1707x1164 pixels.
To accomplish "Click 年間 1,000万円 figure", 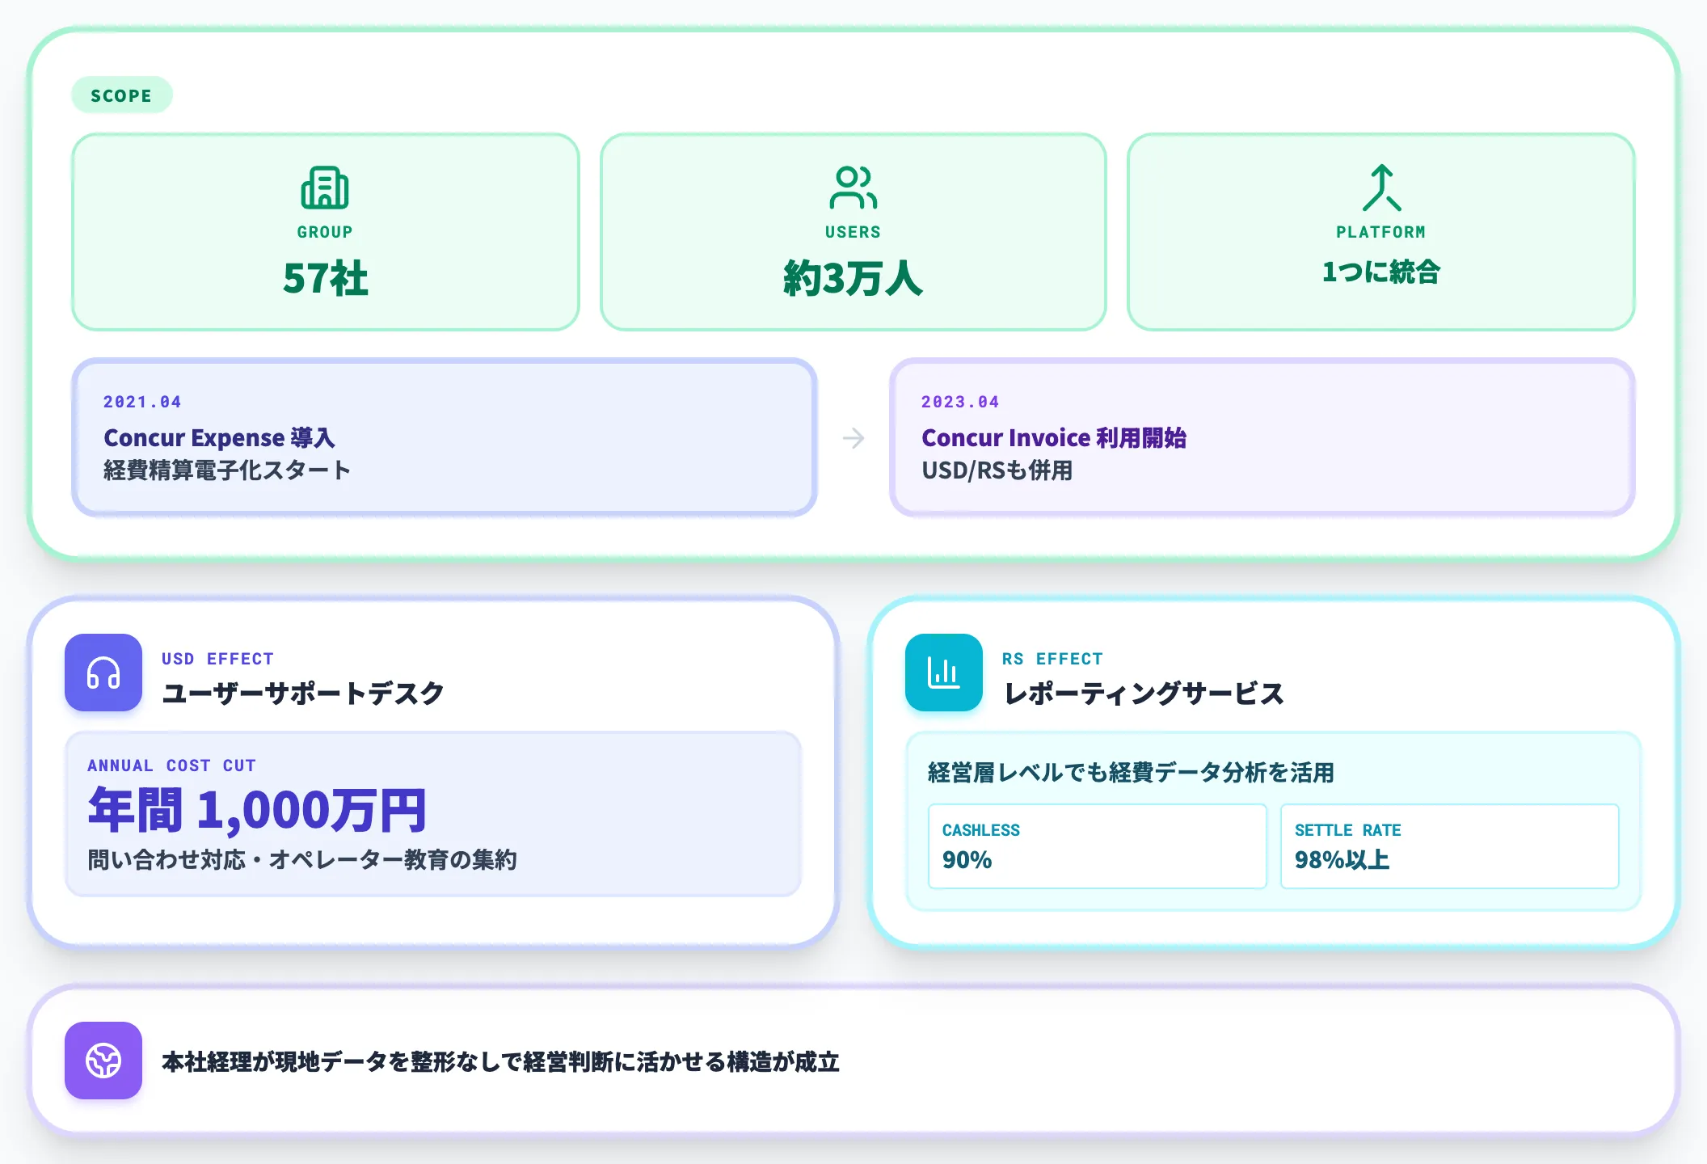I will point(257,810).
